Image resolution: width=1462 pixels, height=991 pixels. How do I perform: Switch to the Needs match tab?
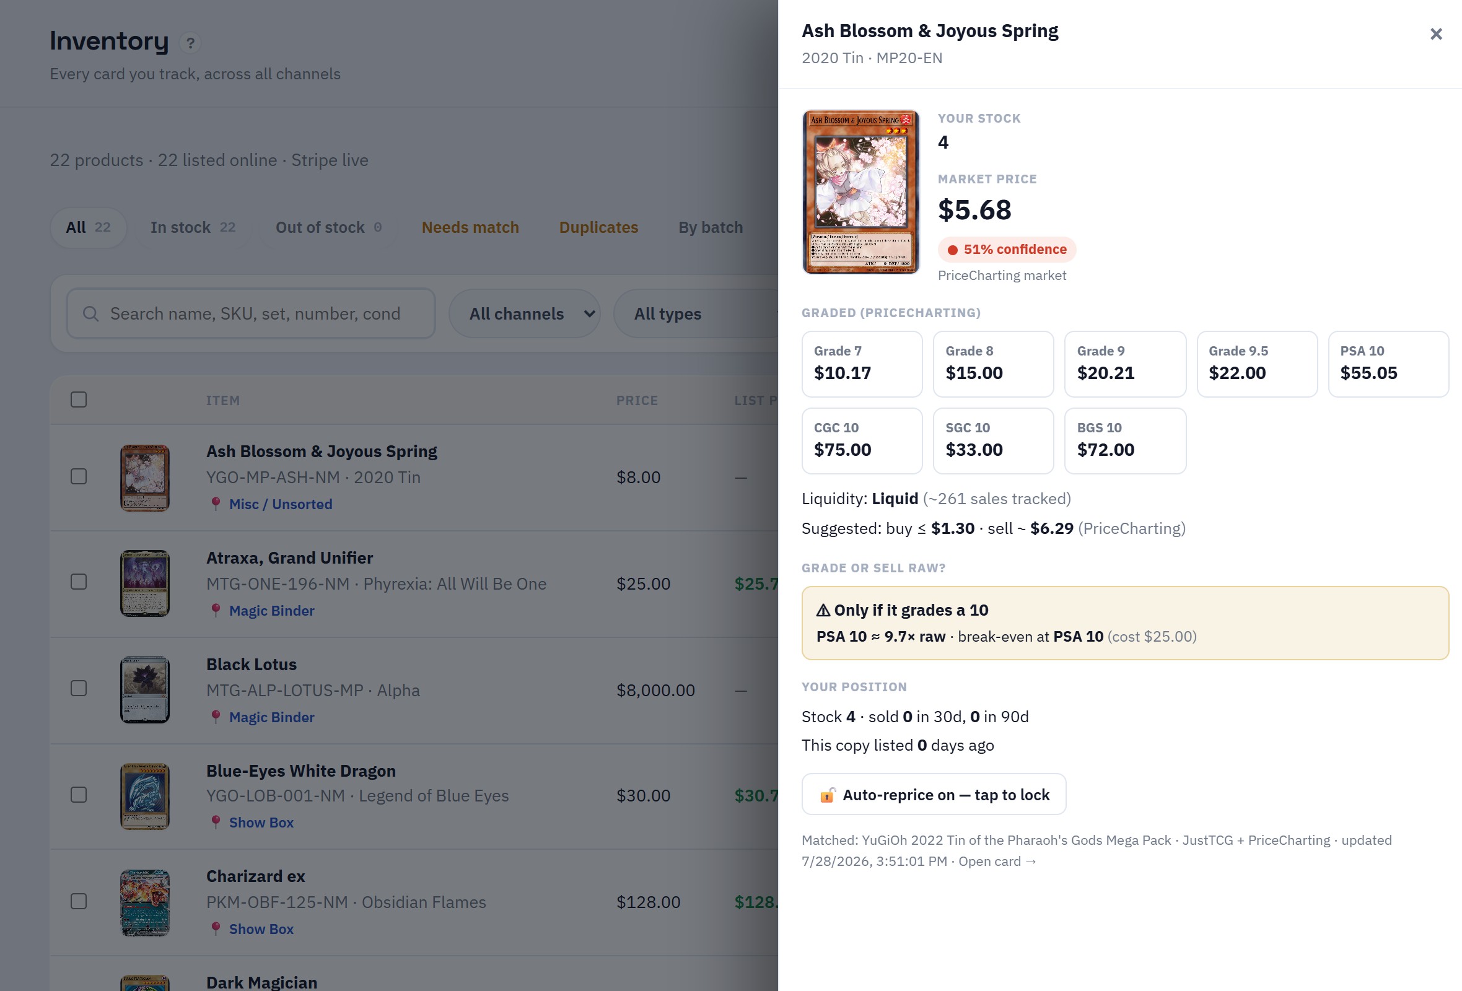[470, 228]
